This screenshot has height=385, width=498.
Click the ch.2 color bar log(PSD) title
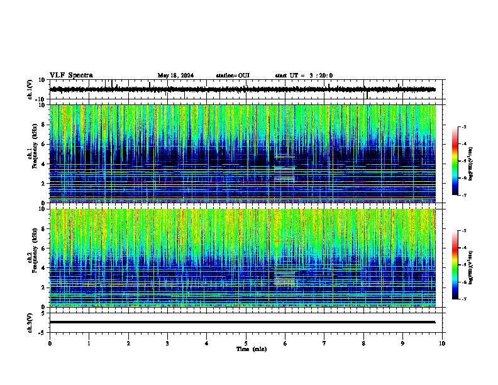tap(471, 267)
